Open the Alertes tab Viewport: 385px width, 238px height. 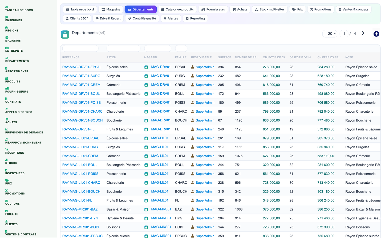point(171,18)
